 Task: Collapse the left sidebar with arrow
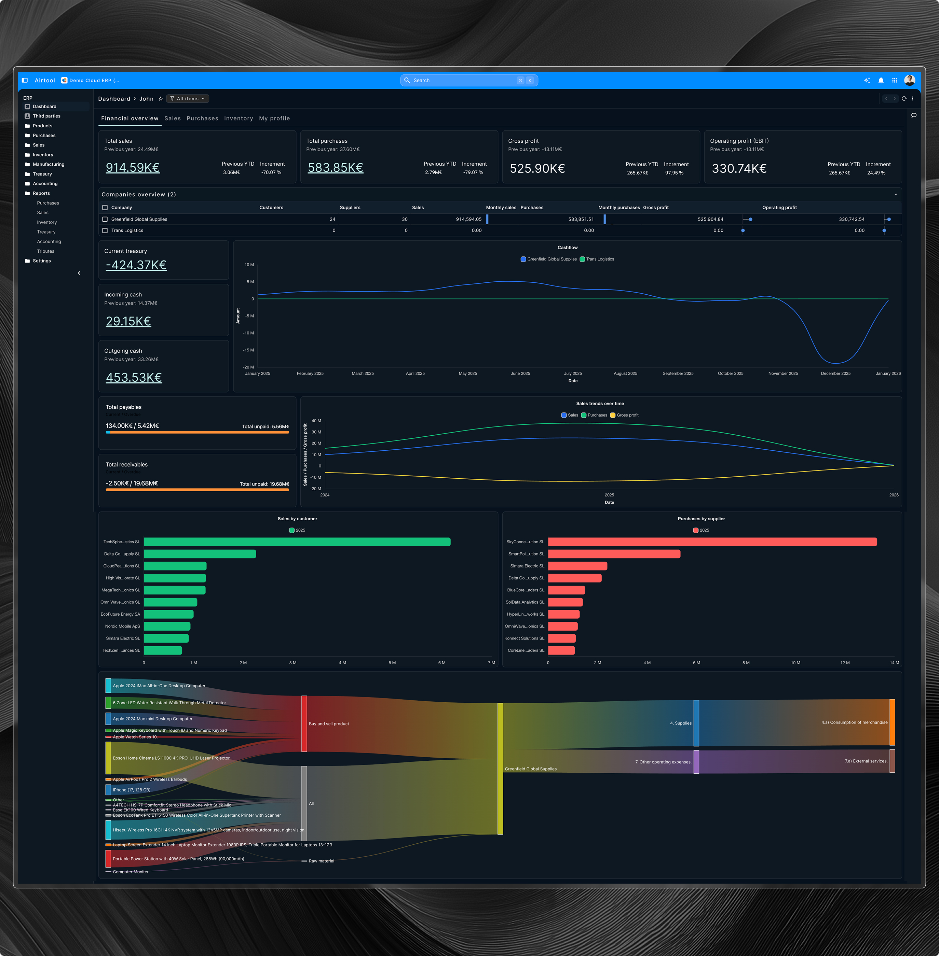[79, 273]
